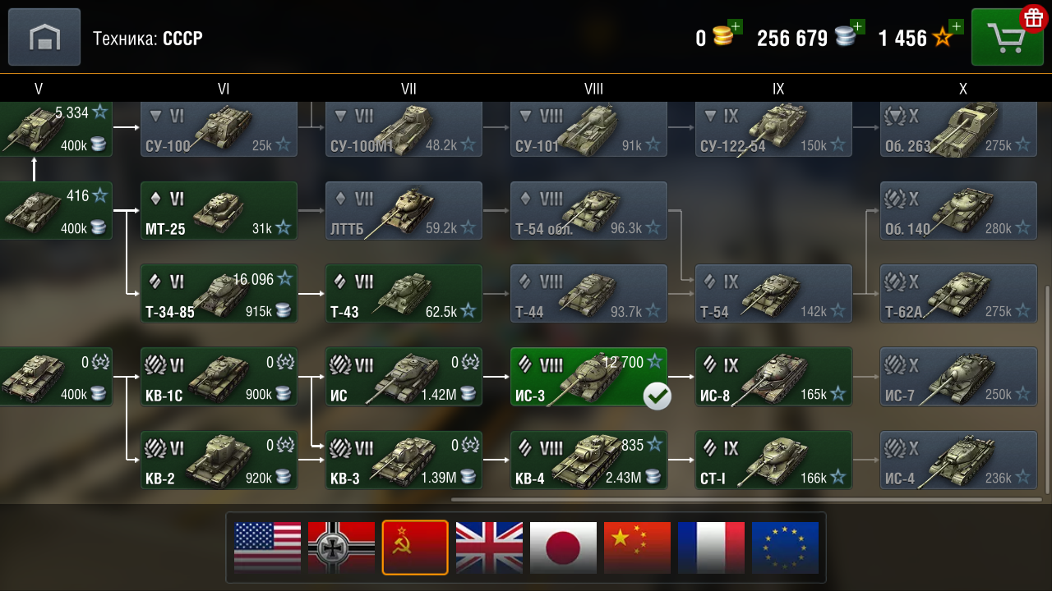The image size is (1052, 591).
Task: Open the СТ-I tier IX tank
Action: [773, 460]
